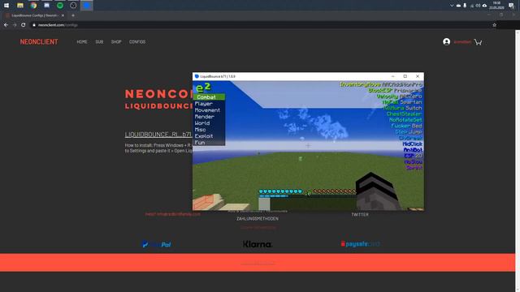
Task: Select Player category in LiquidBounce menu
Action: pos(210,104)
